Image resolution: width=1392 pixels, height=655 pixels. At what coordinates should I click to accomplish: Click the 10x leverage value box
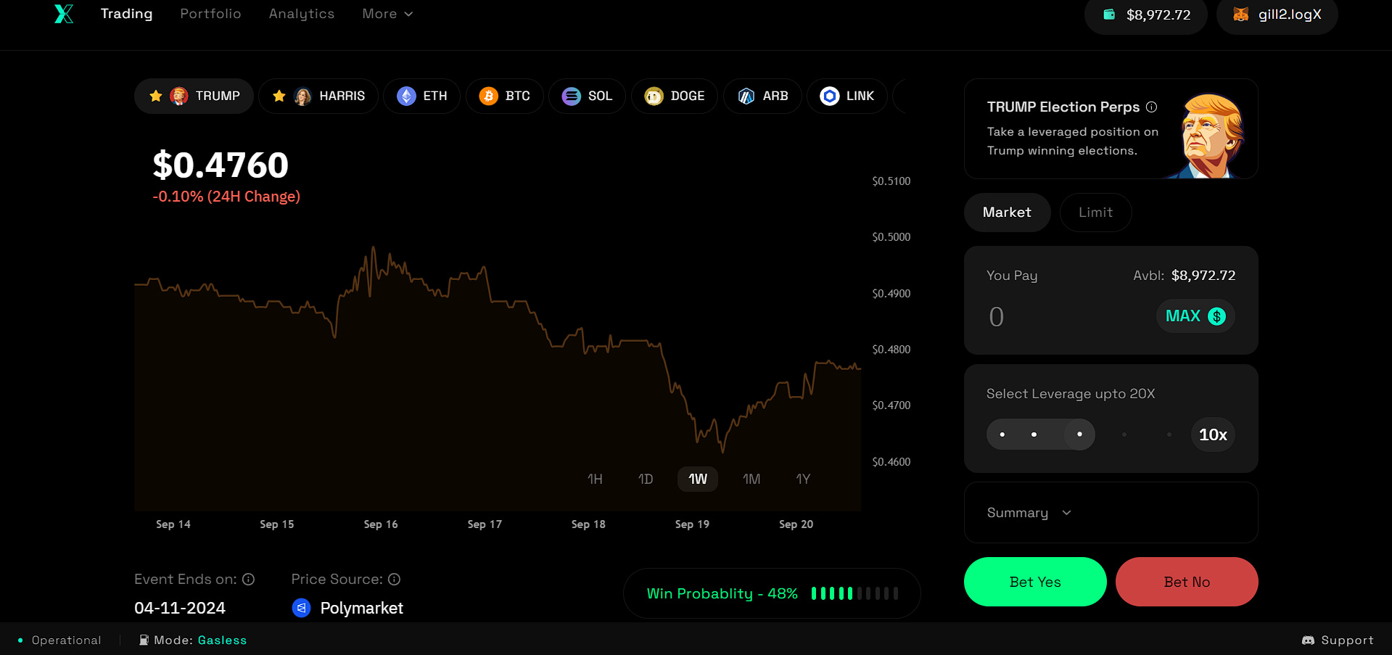(1213, 434)
